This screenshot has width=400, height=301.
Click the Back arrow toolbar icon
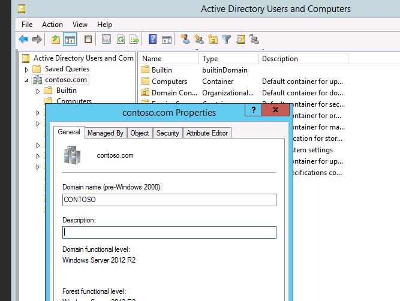pyautogui.click(x=23, y=40)
